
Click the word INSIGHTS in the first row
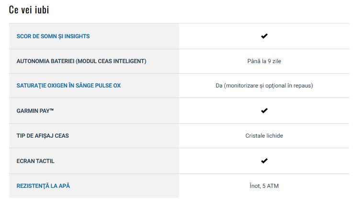(77, 36)
